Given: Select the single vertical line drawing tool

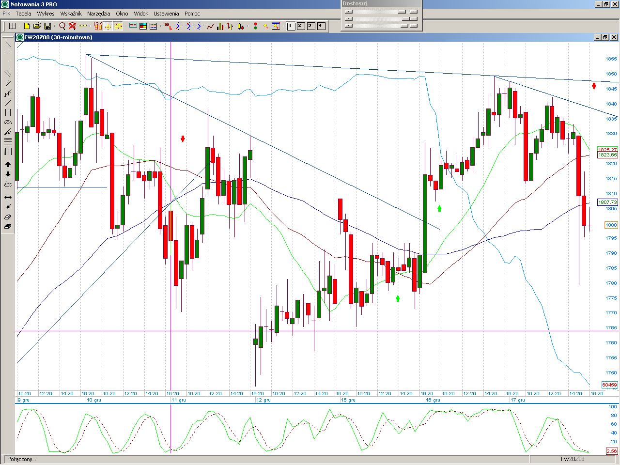Looking at the screenshot, I should coord(8,64).
